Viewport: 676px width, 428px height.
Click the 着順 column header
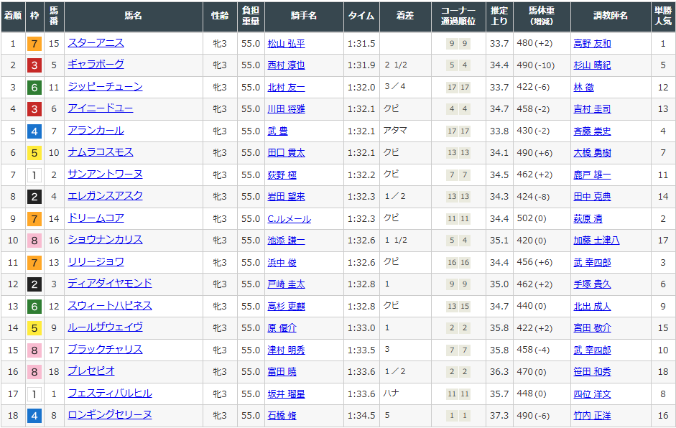tap(12, 17)
